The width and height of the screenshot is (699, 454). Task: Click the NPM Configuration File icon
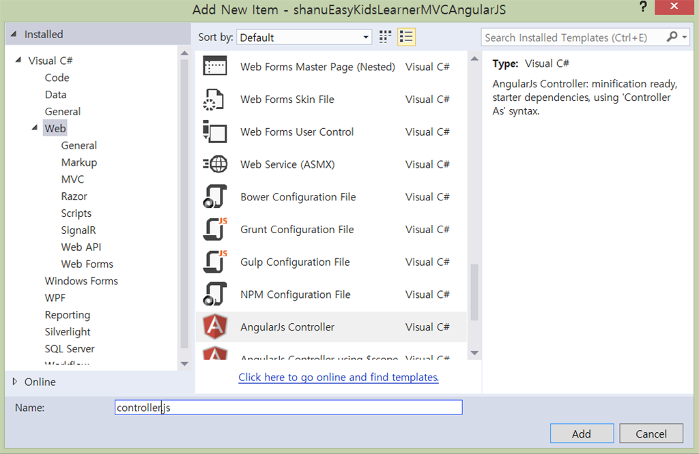tap(215, 294)
